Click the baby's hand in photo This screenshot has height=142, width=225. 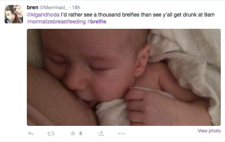click(x=138, y=105)
